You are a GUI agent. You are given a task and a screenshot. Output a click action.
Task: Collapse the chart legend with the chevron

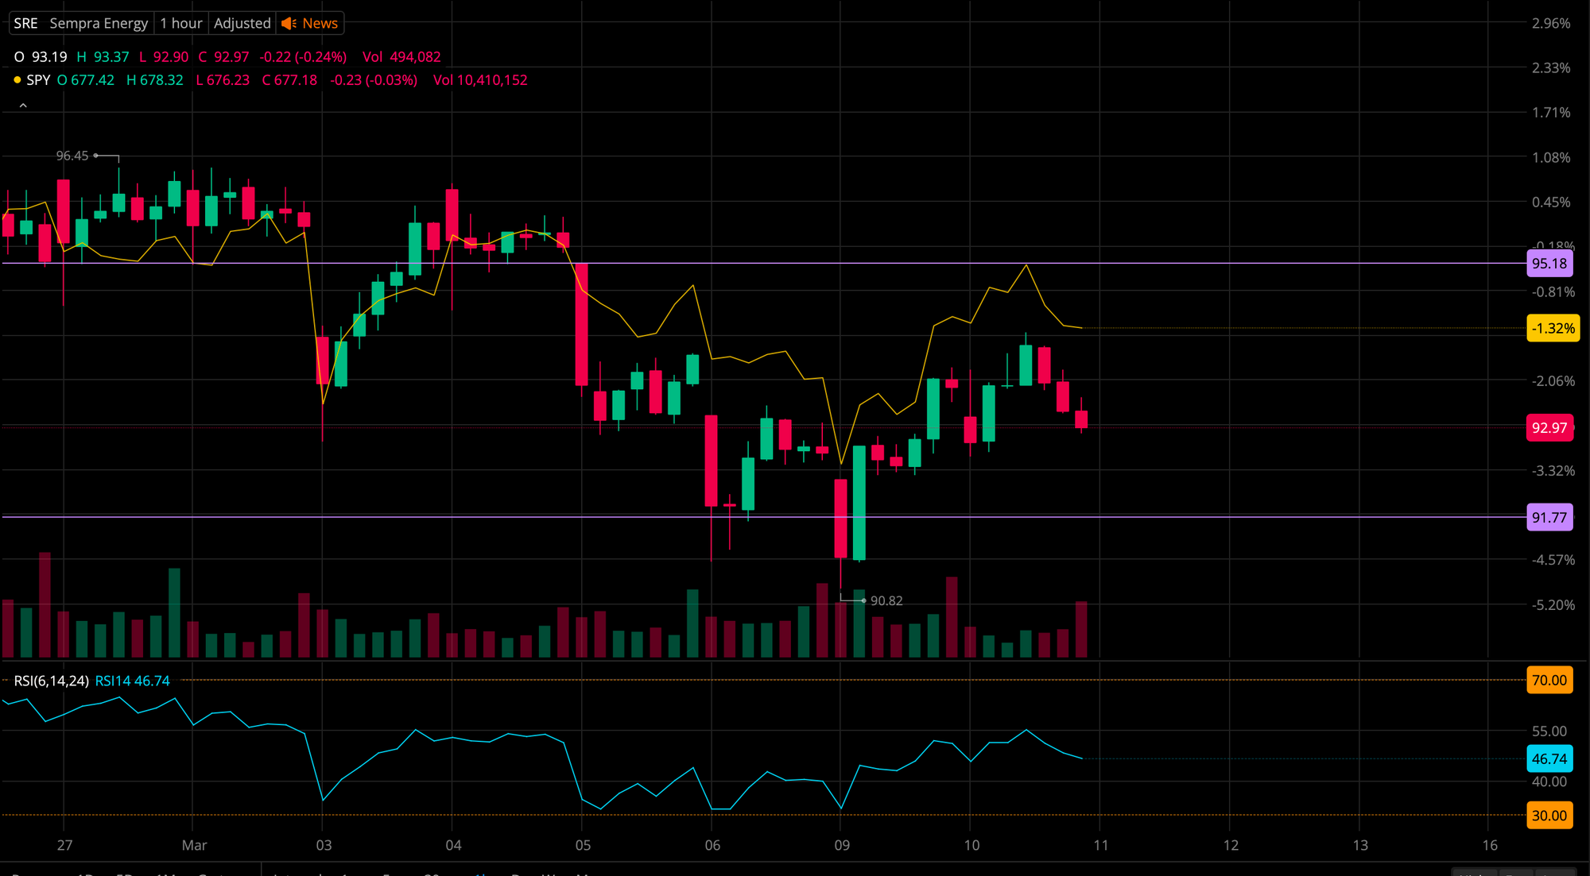coord(23,106)
